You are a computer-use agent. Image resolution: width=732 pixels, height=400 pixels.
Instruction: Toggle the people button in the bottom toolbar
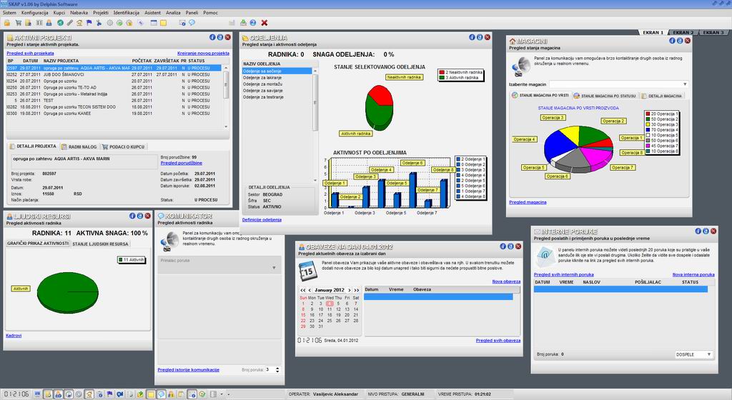coord(58,394)
